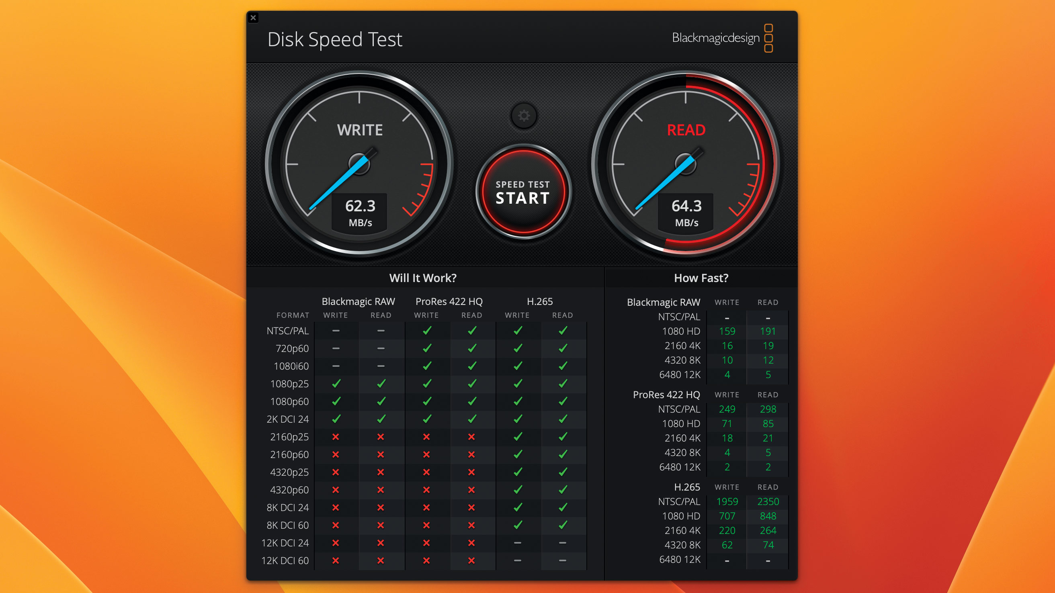Image resolution: width=1055 pixels, height=593 pixels.
Task: Click the 4320p25 format row label
Action: pos(289,472)
